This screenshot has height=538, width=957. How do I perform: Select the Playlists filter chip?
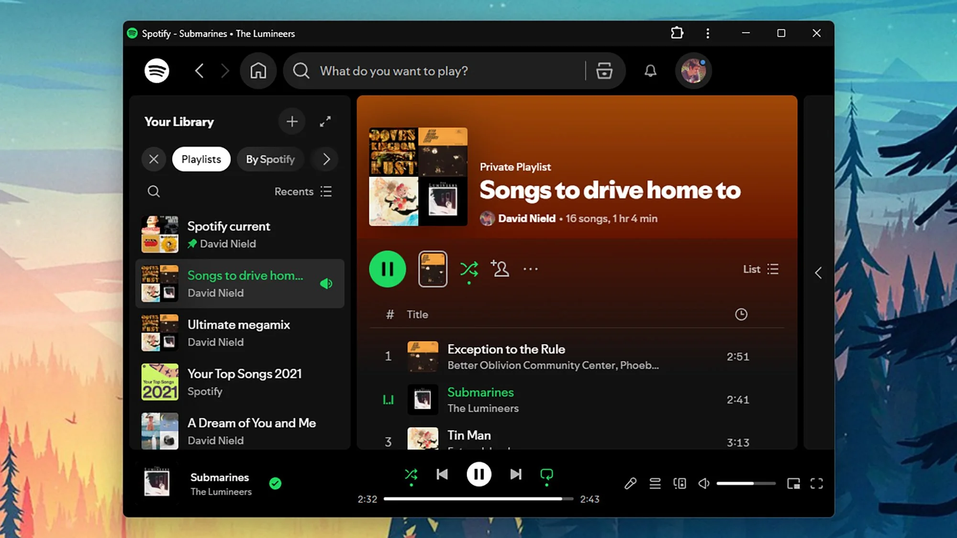point(201,159)
